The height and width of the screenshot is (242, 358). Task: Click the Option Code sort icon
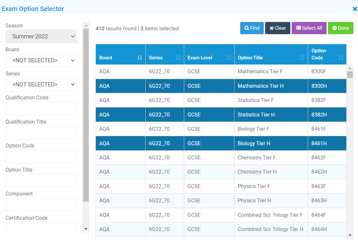[341, 58]
